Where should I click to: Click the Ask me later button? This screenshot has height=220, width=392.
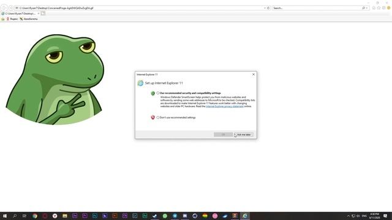pos(244,134)
